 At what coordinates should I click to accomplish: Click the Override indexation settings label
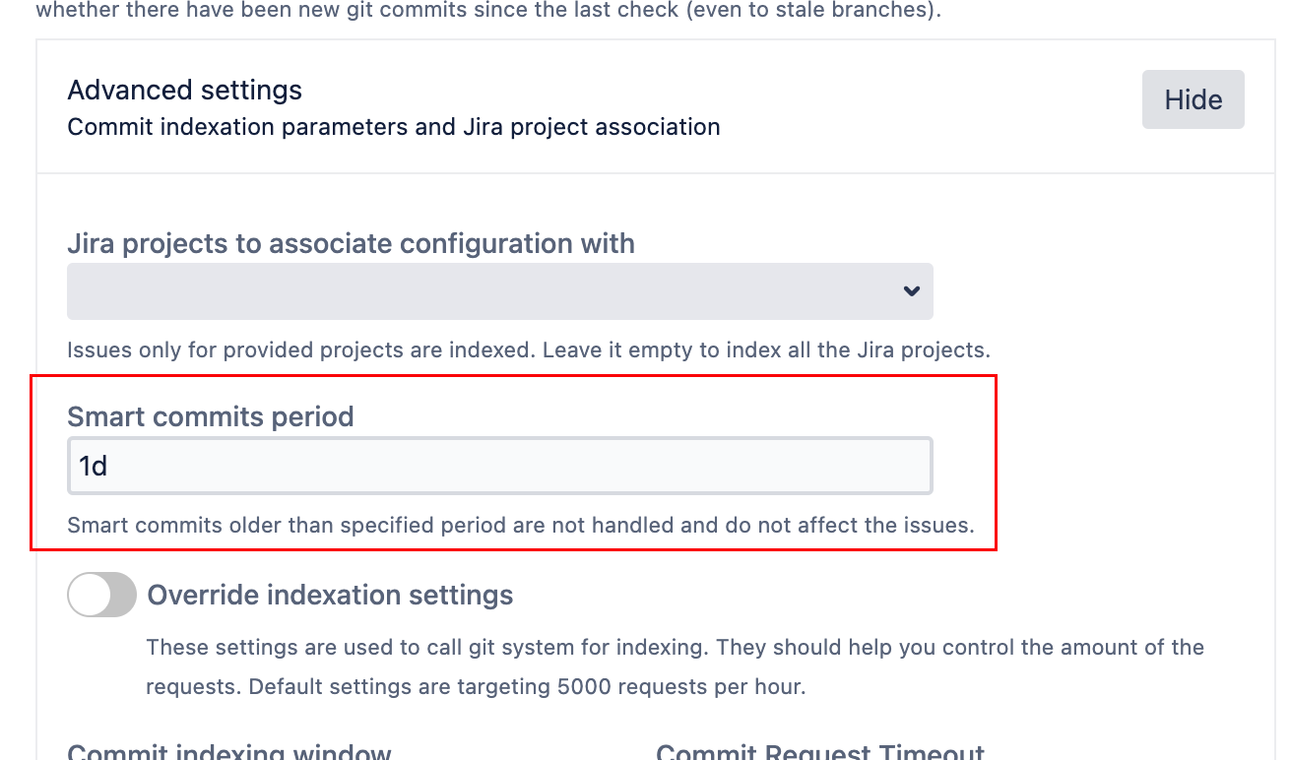(330, 596)
